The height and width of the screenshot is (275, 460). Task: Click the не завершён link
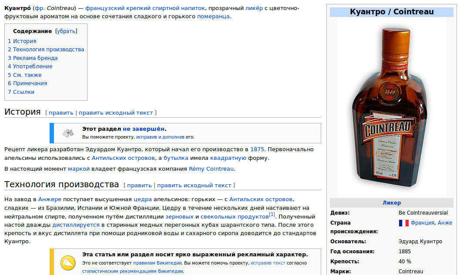pyautogui.click(x=144, y=129)
